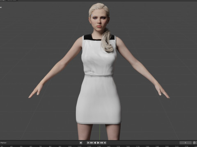Screen dimensions: 197x147
Task: Click the current frame number field
Action: coord(186,143)
